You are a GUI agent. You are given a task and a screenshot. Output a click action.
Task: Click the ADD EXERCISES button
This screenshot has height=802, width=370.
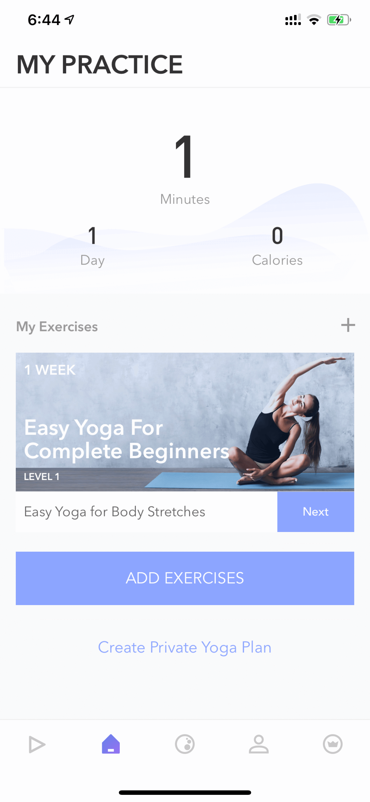click(x=185, y=578)
